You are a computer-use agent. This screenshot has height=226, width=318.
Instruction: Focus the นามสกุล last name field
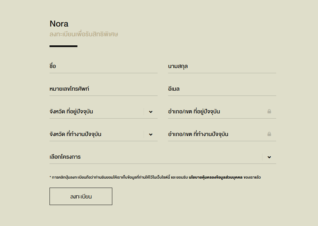pyautogui.click(x=222, y=66)
